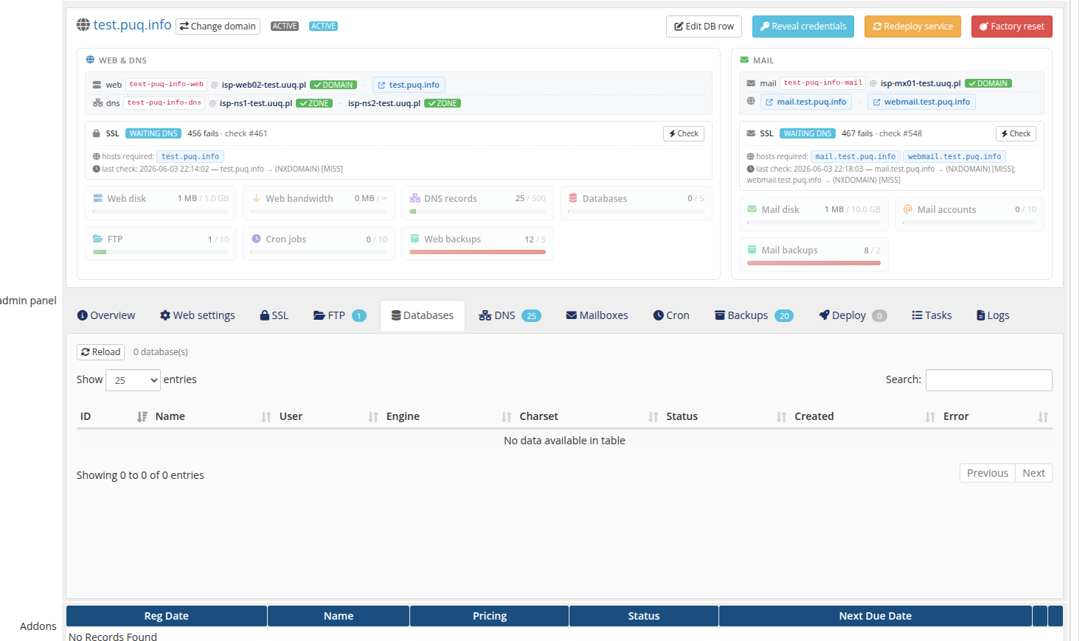The image size is (1088, 641).
Task: Click the Databases resource card icon
Action: (572, 198)
